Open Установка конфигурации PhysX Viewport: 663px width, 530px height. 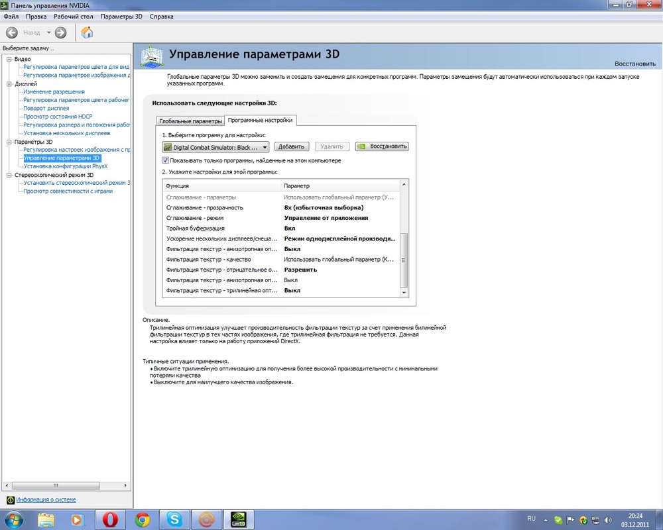point(66,166)
